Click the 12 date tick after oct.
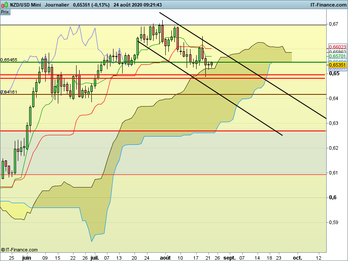The width and height of the screenshot is (348, 261). (319, 258)
